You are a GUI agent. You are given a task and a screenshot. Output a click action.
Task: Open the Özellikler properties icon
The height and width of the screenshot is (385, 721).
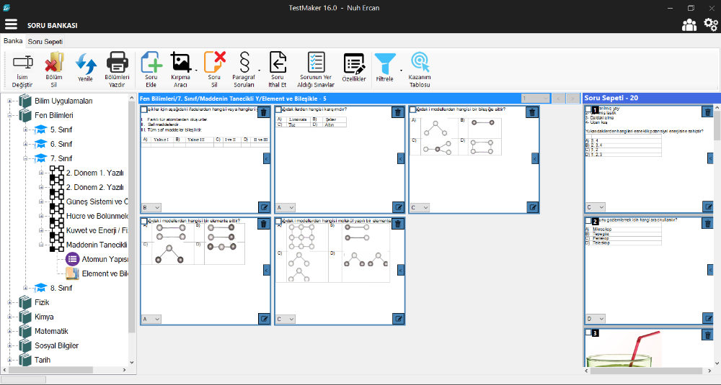click(x=353, y=63)
